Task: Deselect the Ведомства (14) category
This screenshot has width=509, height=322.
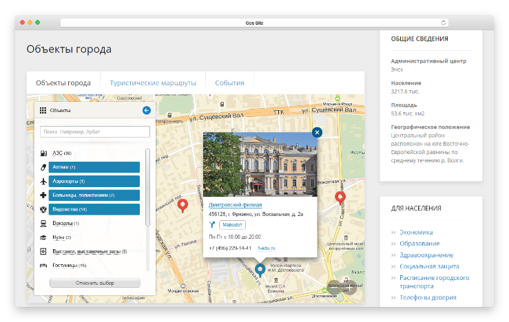Action: pos(94,209)
